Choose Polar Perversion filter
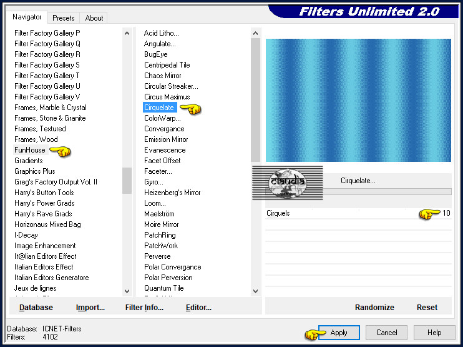Screen dimensions: 463x347 point(168,278)
